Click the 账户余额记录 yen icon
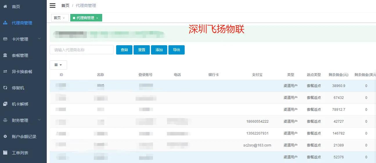The width and height of the screenshot is (376, 163). pyautogui.click(x=5, y=136)
